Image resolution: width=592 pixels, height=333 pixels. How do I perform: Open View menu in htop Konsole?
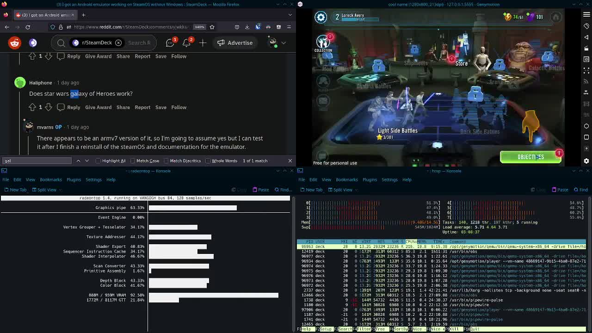tap(326, 180)
